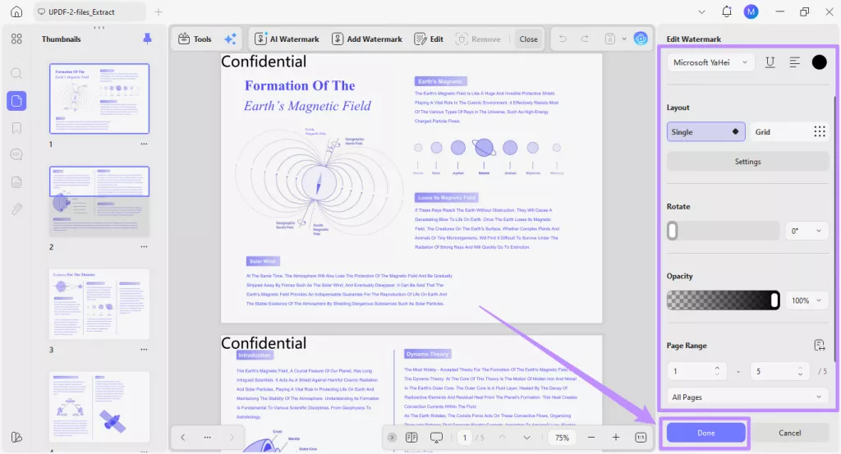
Task: Click the save icon in toolbar
Action: pos(610,39)
